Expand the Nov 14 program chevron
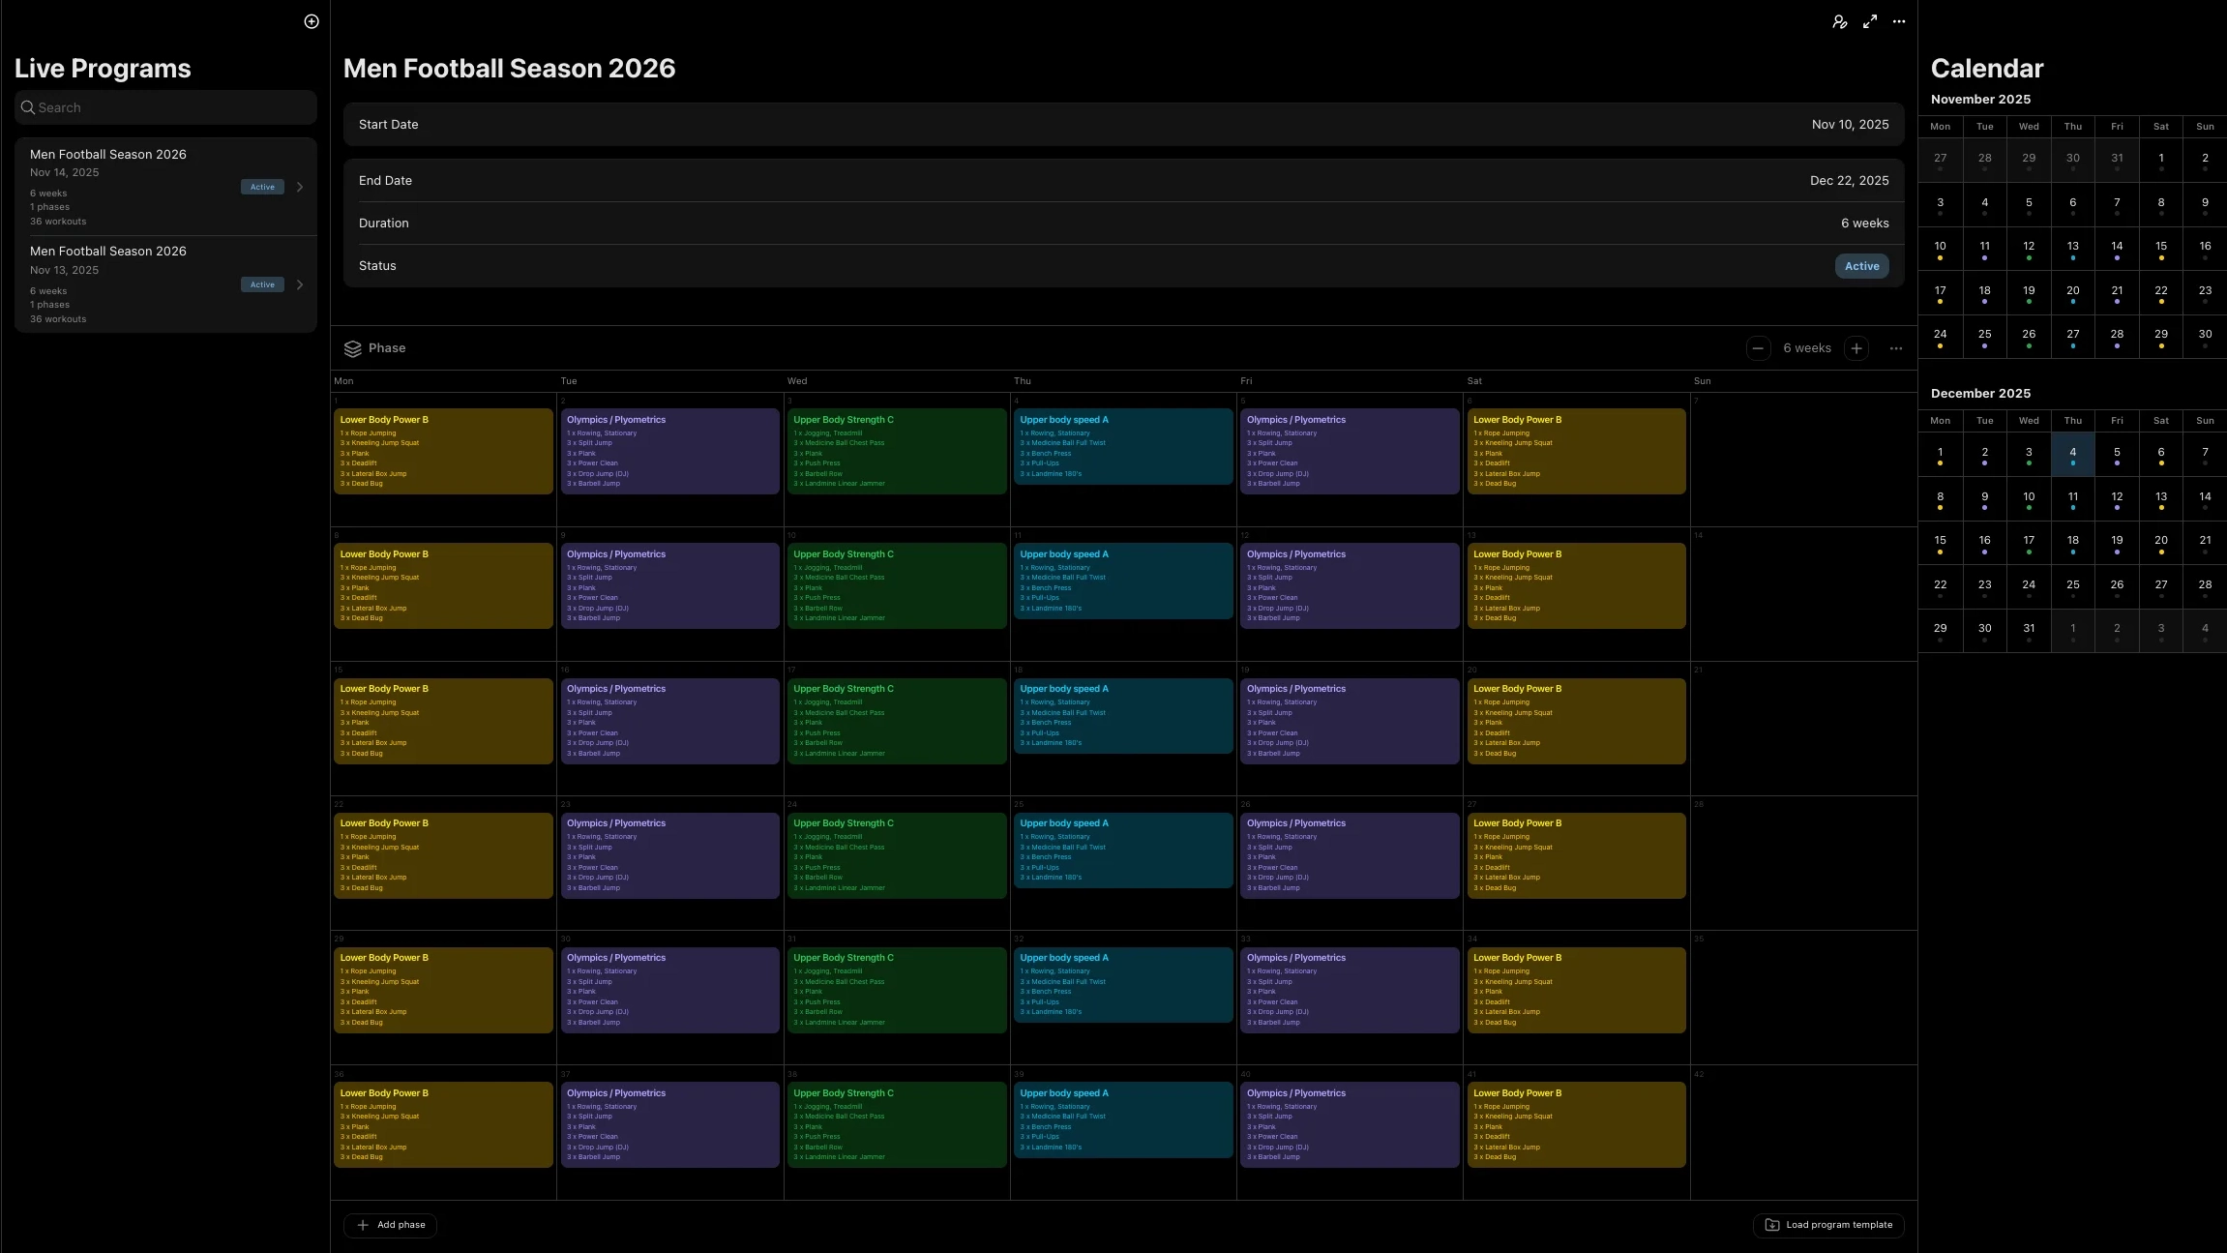 pos(300,188)
